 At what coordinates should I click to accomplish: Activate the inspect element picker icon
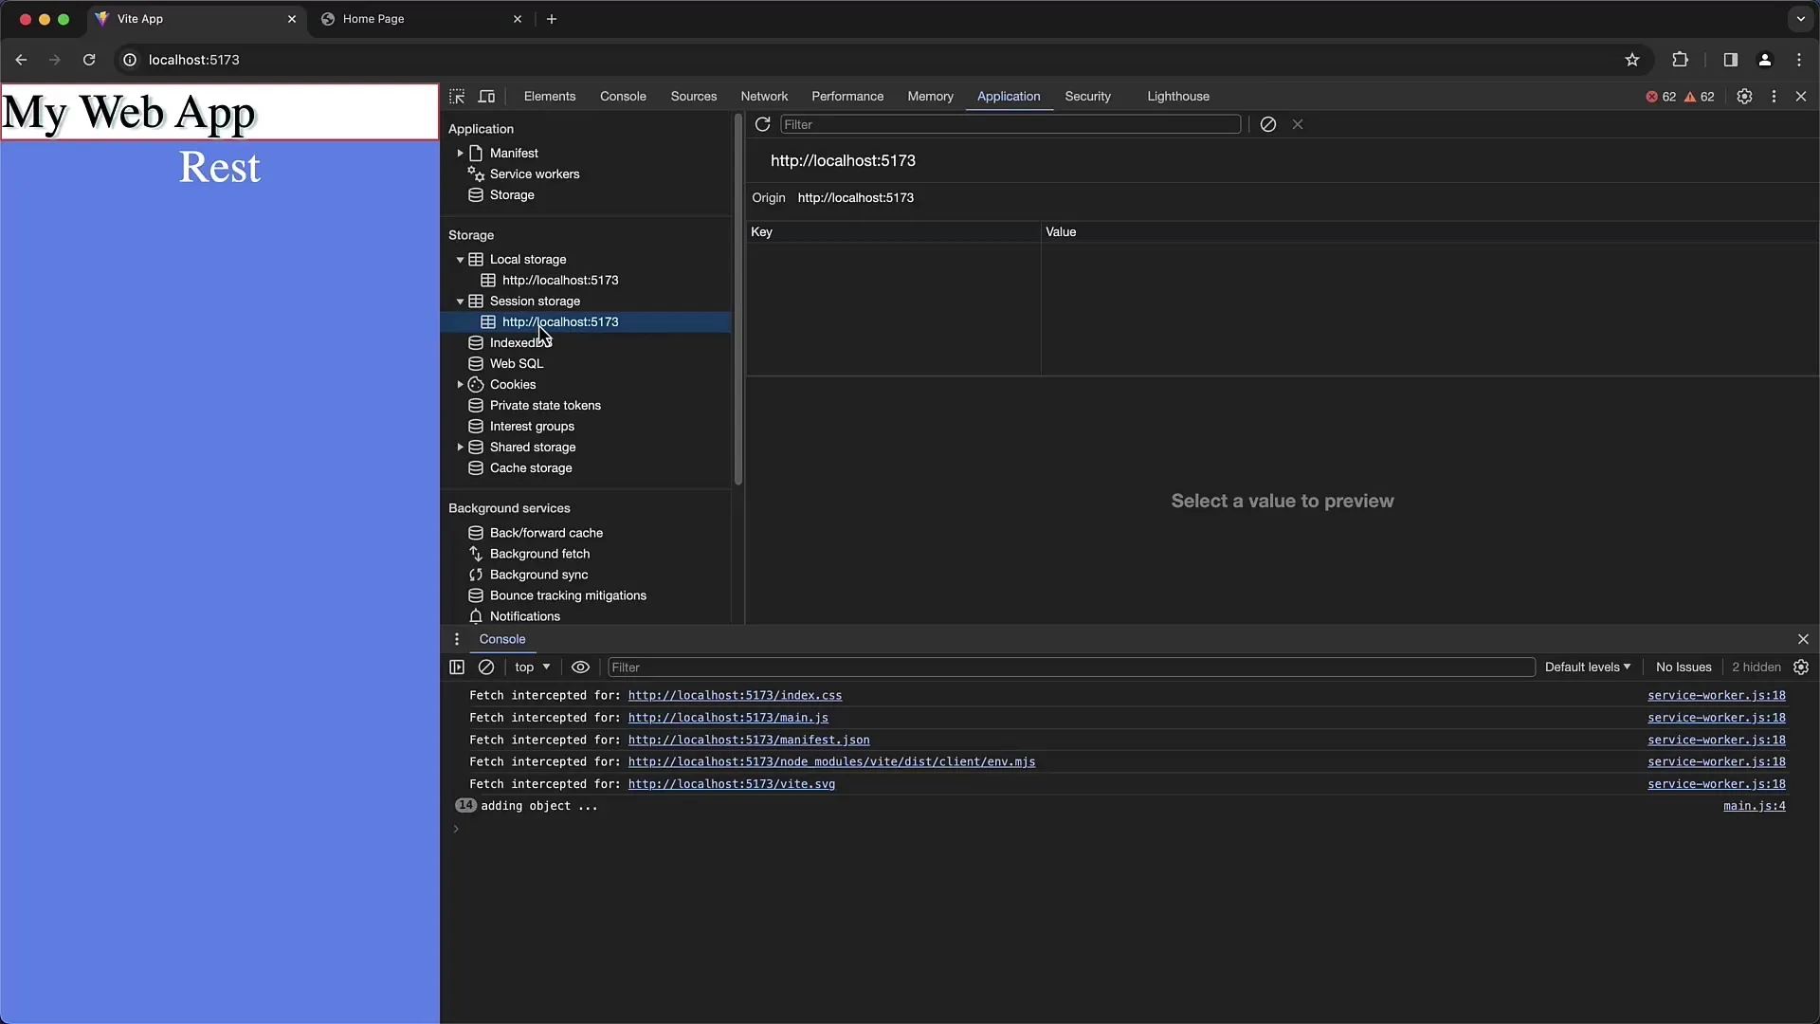pos(457,97)
